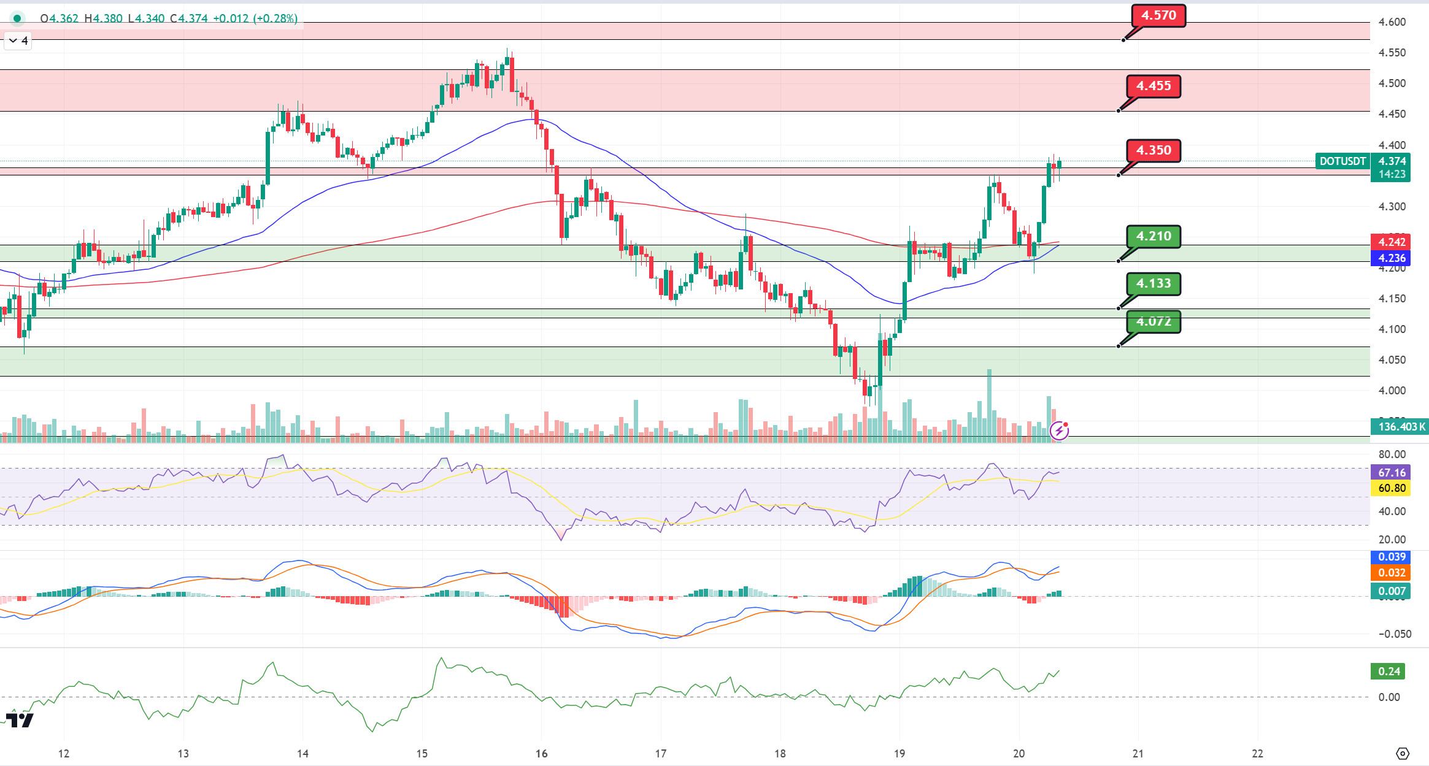Click the TradingView logo
The image size is (1429, 766).
tap(19, 719)
